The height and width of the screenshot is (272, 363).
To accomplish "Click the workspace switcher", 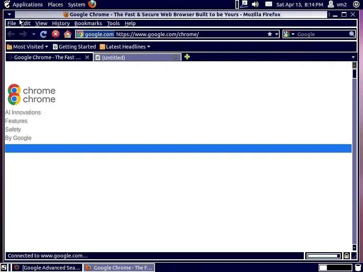I will (335, 268).
